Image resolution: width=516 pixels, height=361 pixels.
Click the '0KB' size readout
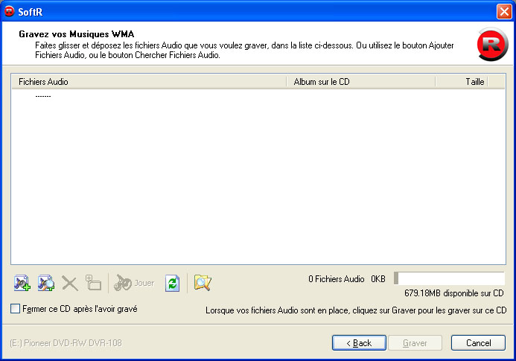click(x=378, y=279)
